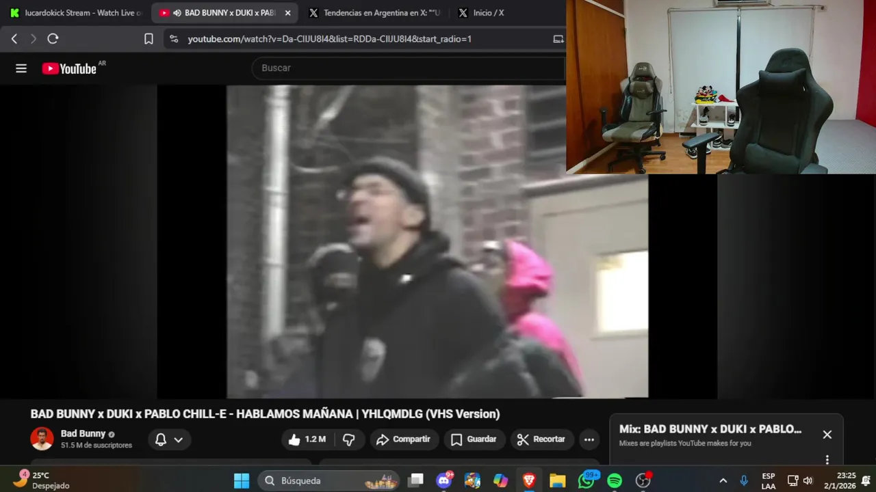This screenshot has height=492, width=876.
Task: Show hidden system tray icons chevron
Action: coord(723,480)
